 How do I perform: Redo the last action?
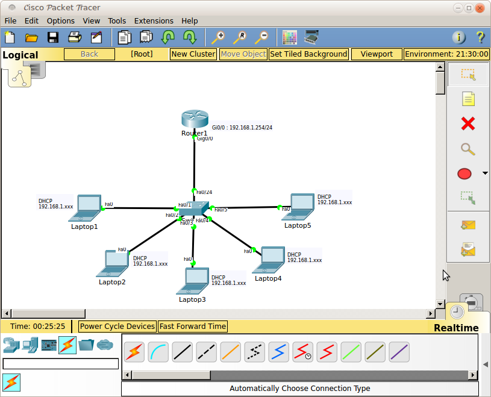coord(190,37)
